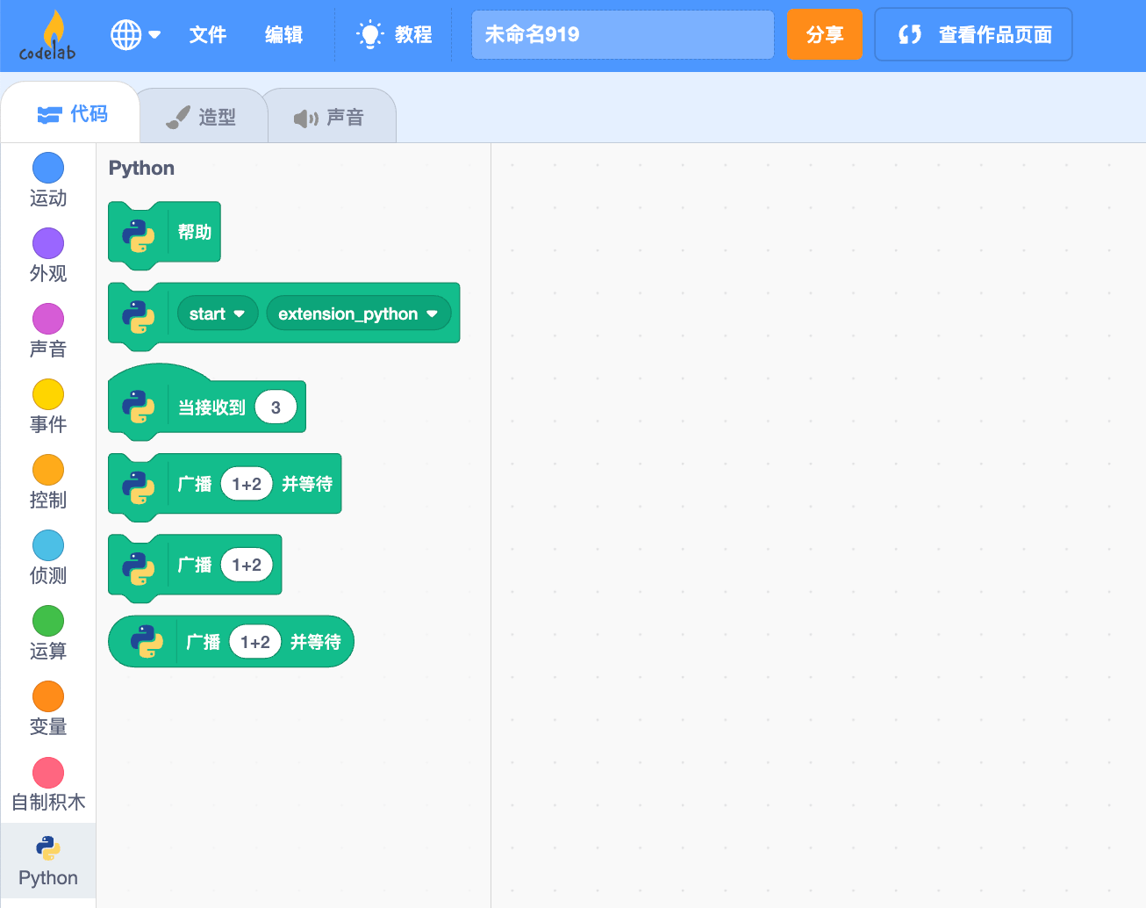Open the 运算 block category
This screenshot has width=1146, height=908.
48,634
